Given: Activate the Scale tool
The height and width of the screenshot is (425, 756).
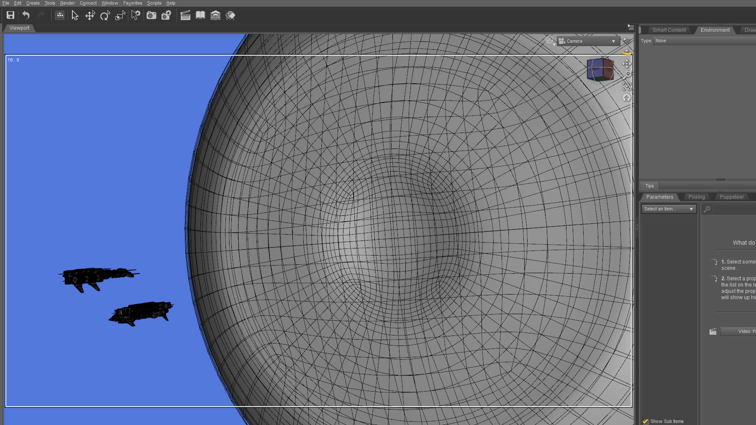Looking at the screenshot, I should (x=120, y=15).
